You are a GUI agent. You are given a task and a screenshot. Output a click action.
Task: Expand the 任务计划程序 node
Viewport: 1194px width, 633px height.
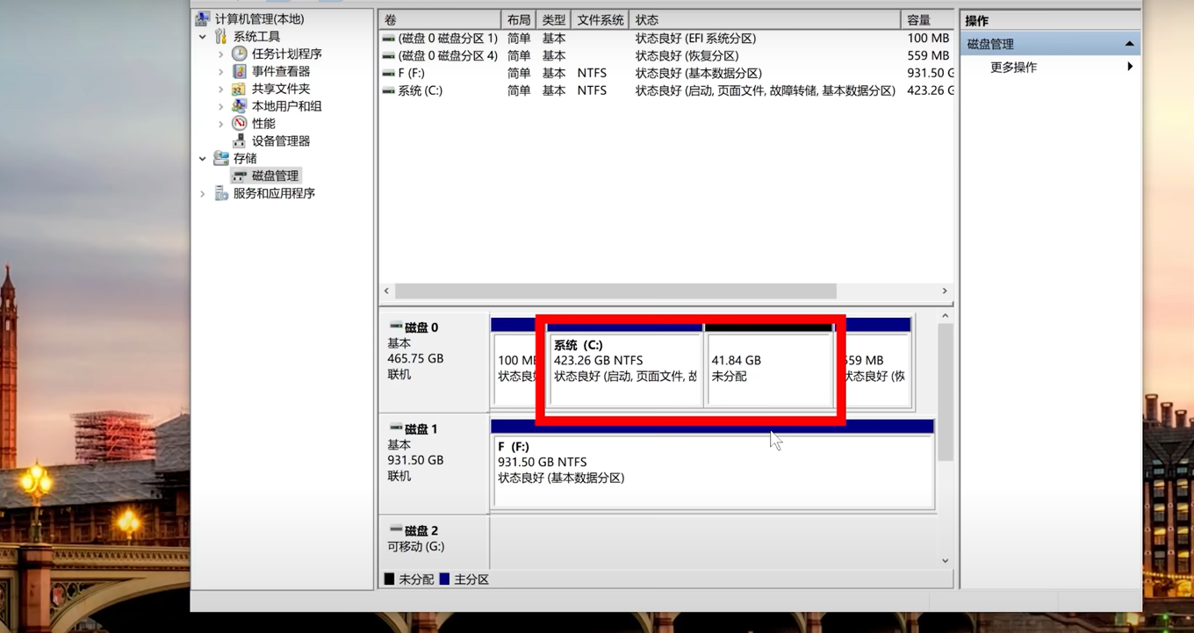pyautogui.click(x=220, y=54)
